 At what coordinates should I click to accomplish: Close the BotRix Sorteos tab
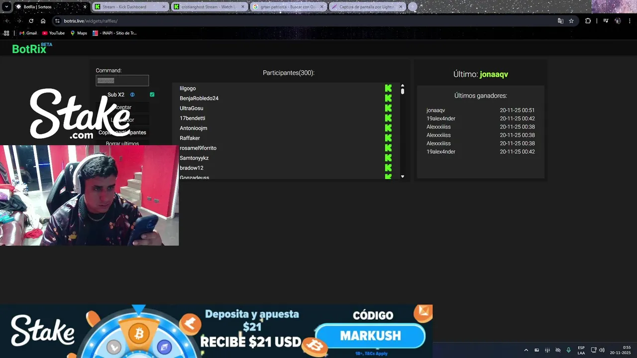[x=85, y=7]
